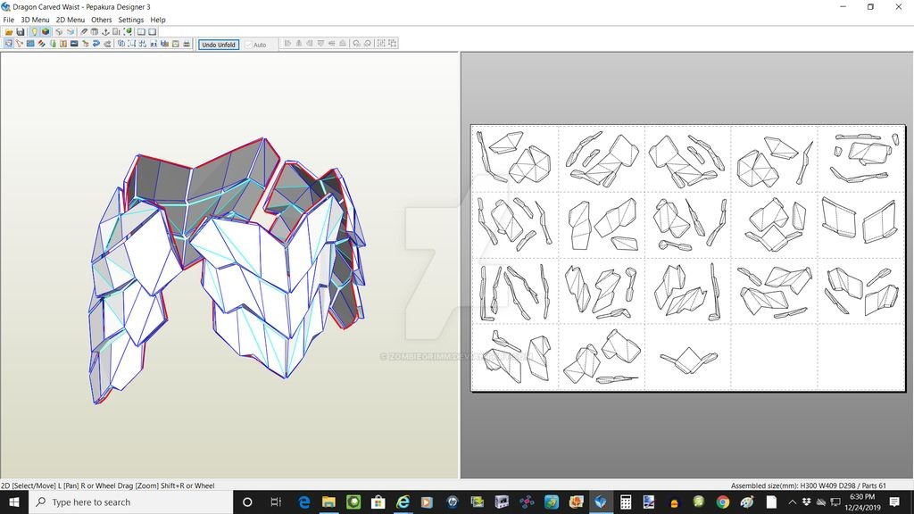
Task: Open the notification center icon
Action: 894,502
